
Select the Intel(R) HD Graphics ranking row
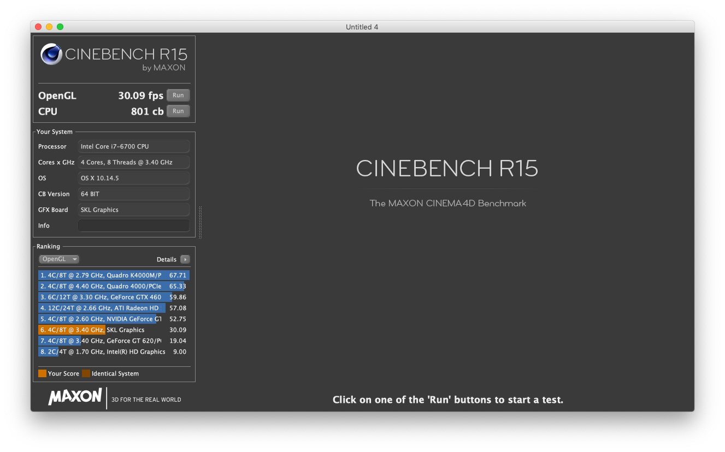pyautogui.click(x=114, y=352)
